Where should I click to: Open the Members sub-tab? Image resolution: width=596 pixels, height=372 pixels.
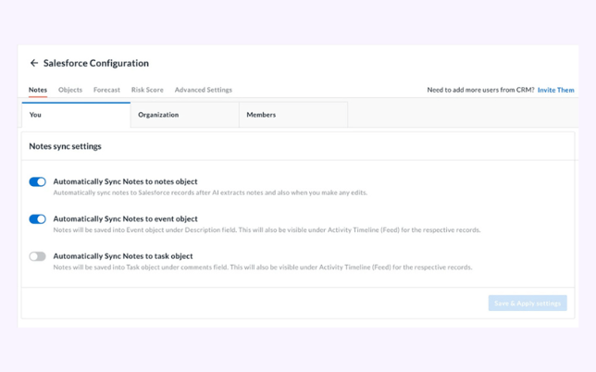[x=293, y=115]
